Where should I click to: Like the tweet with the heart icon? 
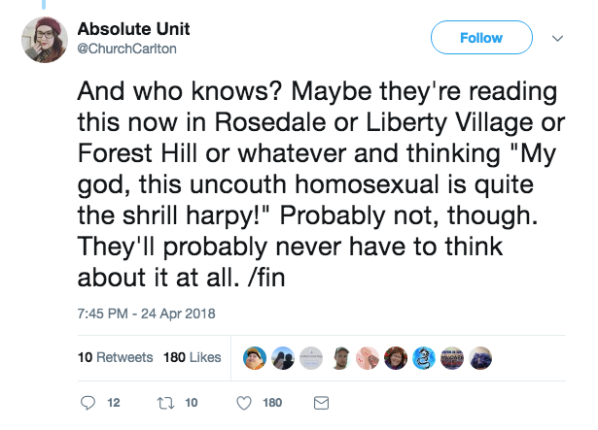click(x=244, y=402)
